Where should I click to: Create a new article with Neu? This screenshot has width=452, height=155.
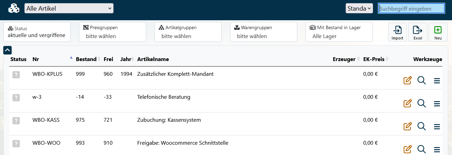coord(438,32)
